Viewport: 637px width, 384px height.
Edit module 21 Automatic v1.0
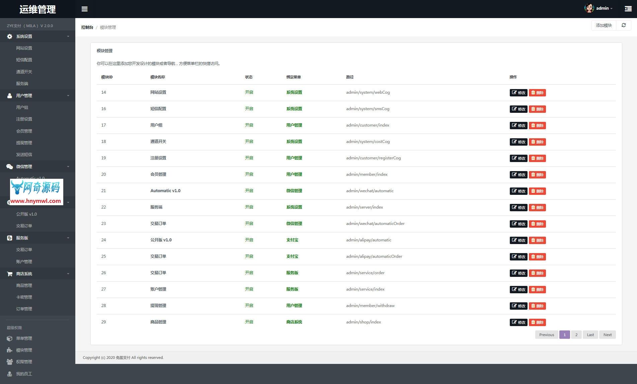click(518, 191)
